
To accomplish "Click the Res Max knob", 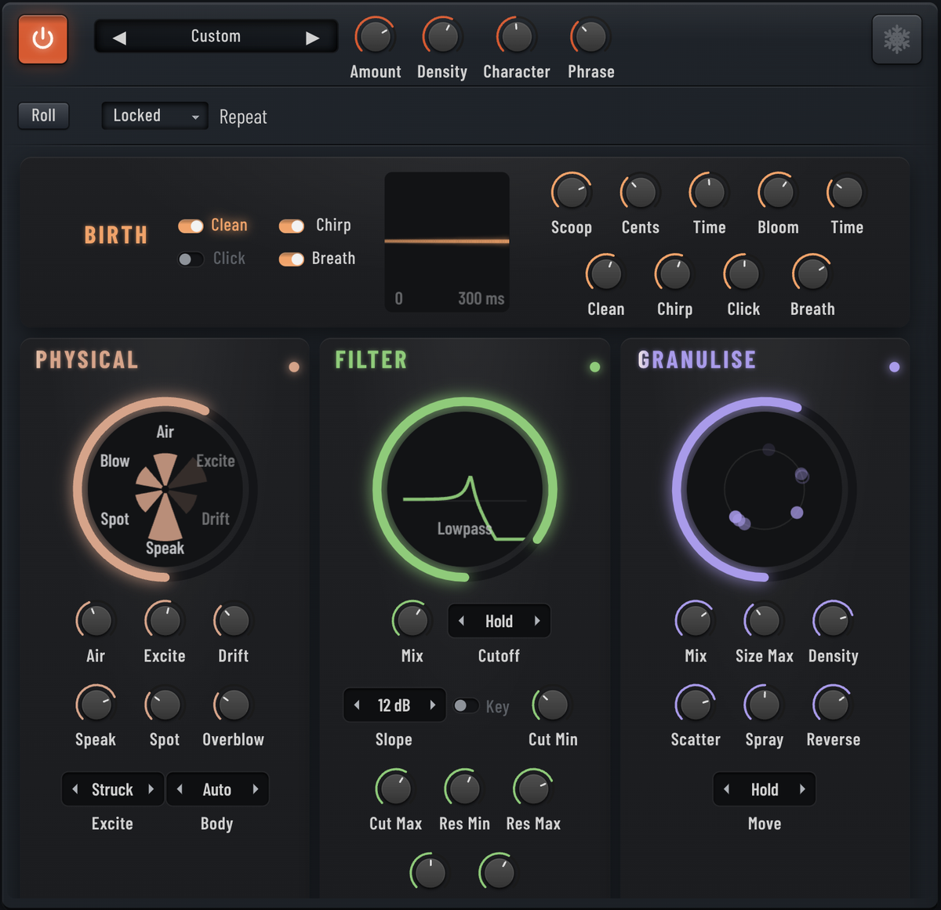I will coord(533,789).
